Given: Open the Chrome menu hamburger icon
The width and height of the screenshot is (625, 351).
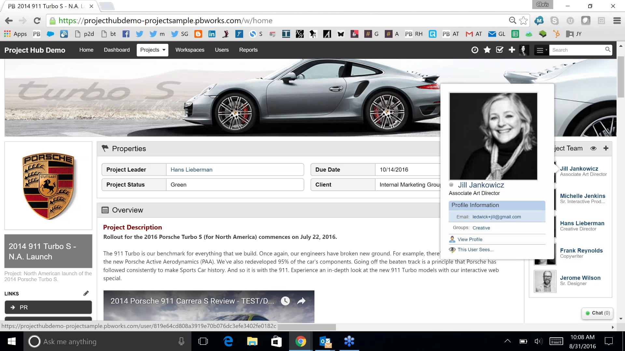Looking at the screenshot, I should click(617, 20).
